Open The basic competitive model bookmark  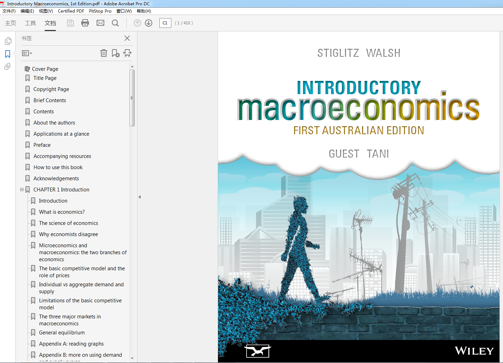(x=82, y=272)
